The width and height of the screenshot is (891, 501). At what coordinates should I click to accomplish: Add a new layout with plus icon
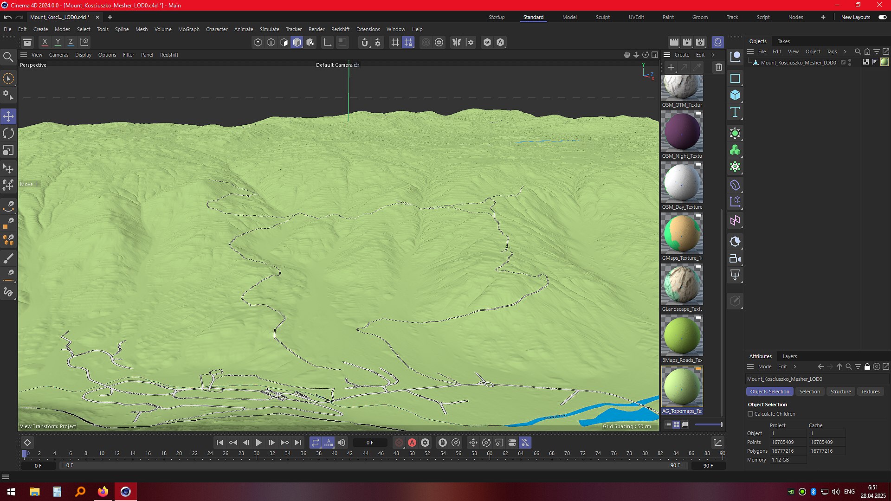[x=823, y=17]
